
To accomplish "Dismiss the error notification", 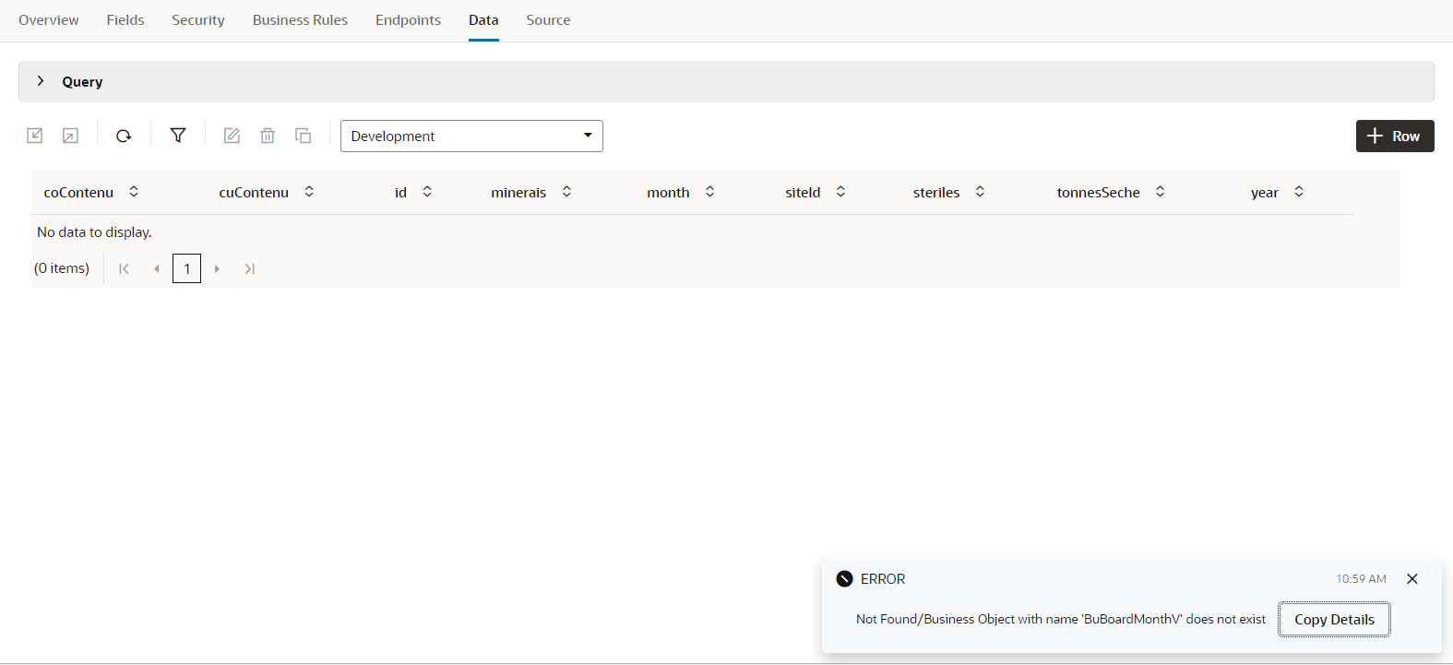I will pyautogui.click(x=1411, y=579).
